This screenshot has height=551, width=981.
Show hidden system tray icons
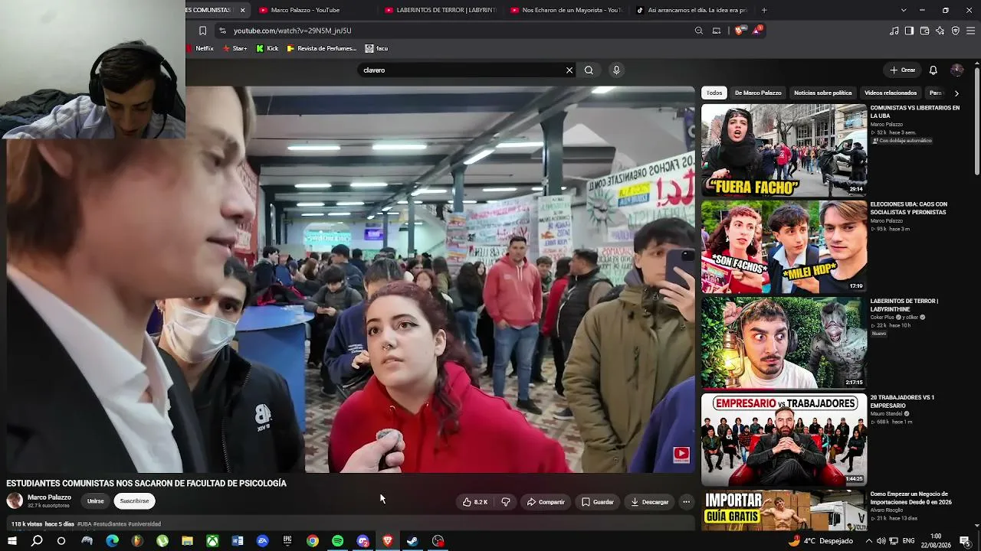868,541
